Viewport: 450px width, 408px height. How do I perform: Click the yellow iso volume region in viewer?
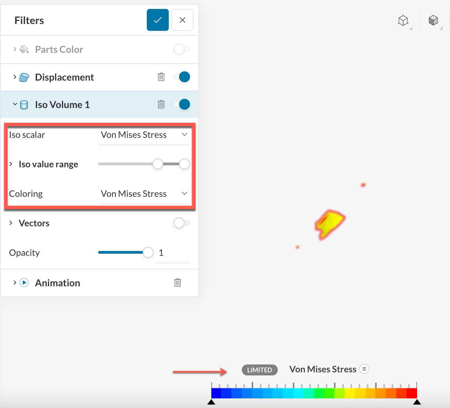coord(331,225)
